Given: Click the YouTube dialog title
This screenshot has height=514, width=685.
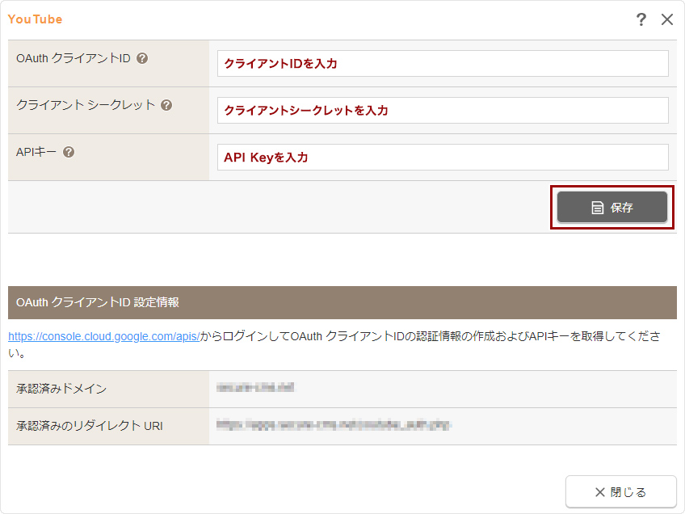Looking at the screenshot, I should point(35,19).
